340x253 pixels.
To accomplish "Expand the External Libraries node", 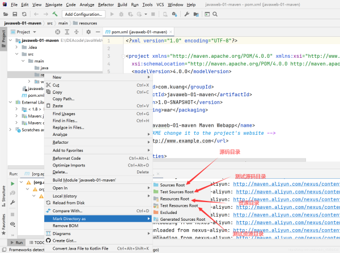I will (11, 102).
